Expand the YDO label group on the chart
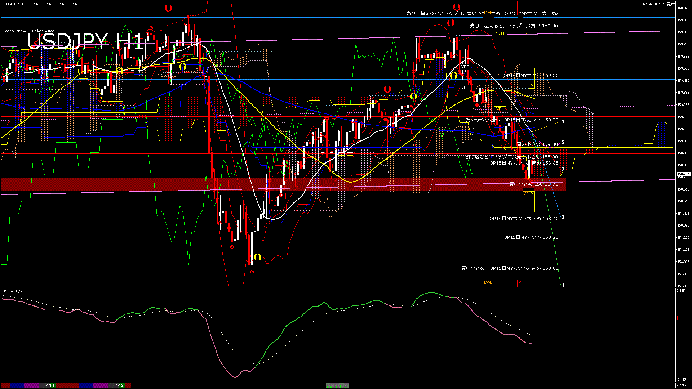Screen dimensions: 692x389 465,66
